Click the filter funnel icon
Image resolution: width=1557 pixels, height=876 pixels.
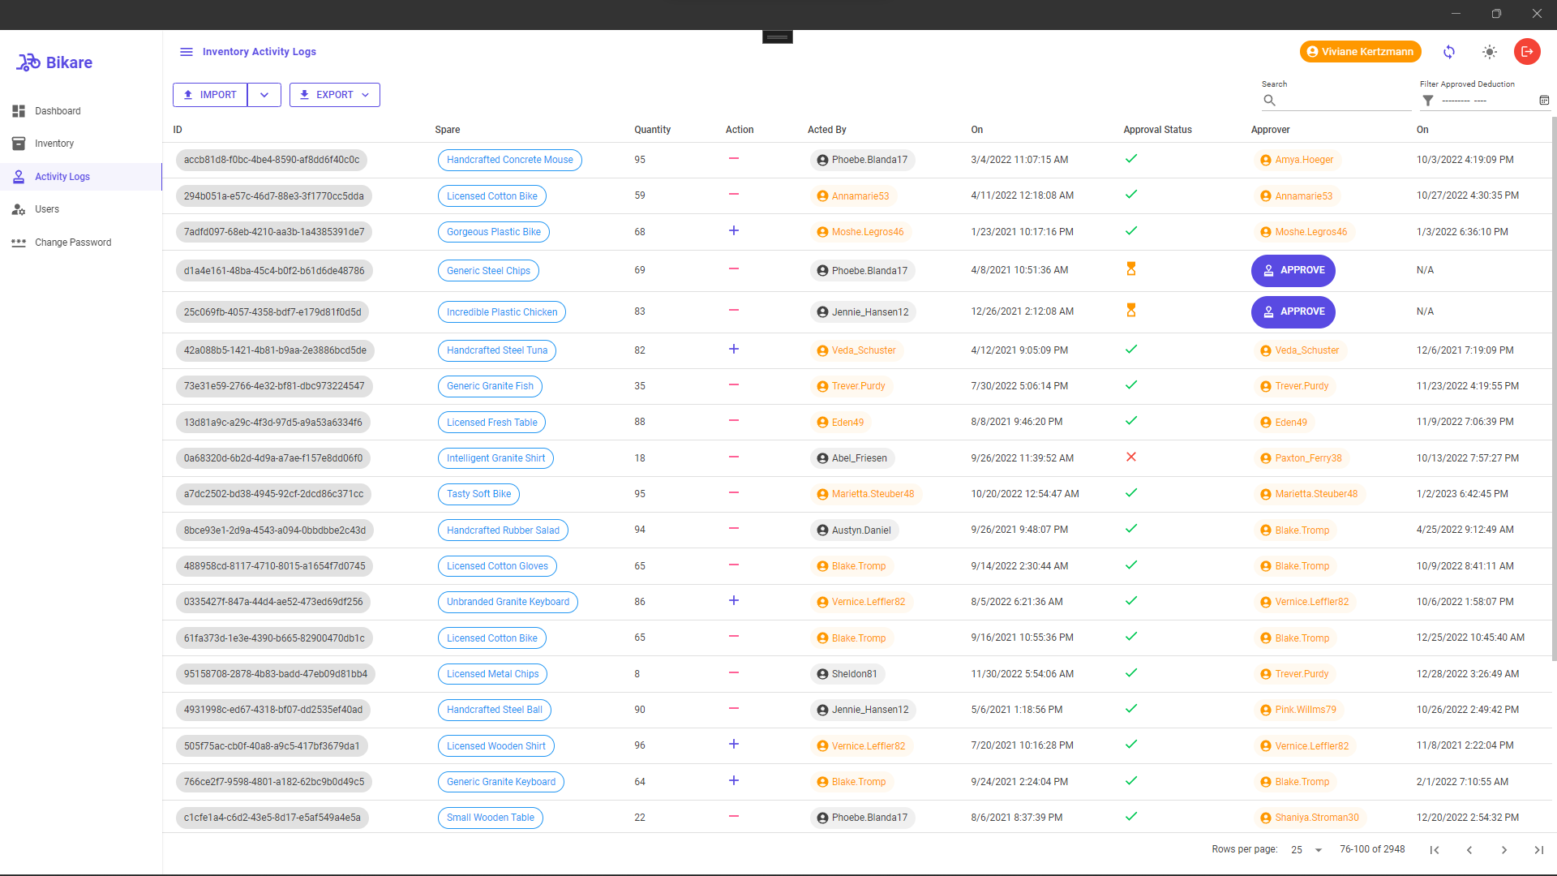1428,101
